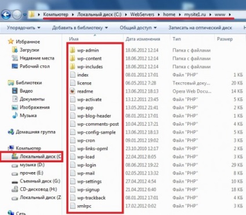Viewport: 246px width, 215px height.
Task: Select the wp-includes folder icon
Action: point(73,67)
